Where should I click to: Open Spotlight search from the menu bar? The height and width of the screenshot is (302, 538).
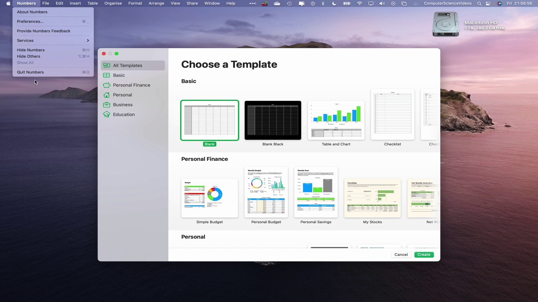pyautogui.click(x=479, y=3)
